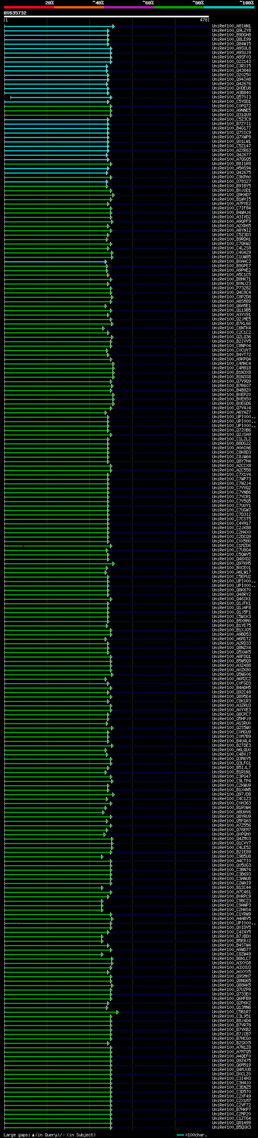Select hit UniRef100_B1SC44
Screen dimensions: 258x1138
click(231, 888)
